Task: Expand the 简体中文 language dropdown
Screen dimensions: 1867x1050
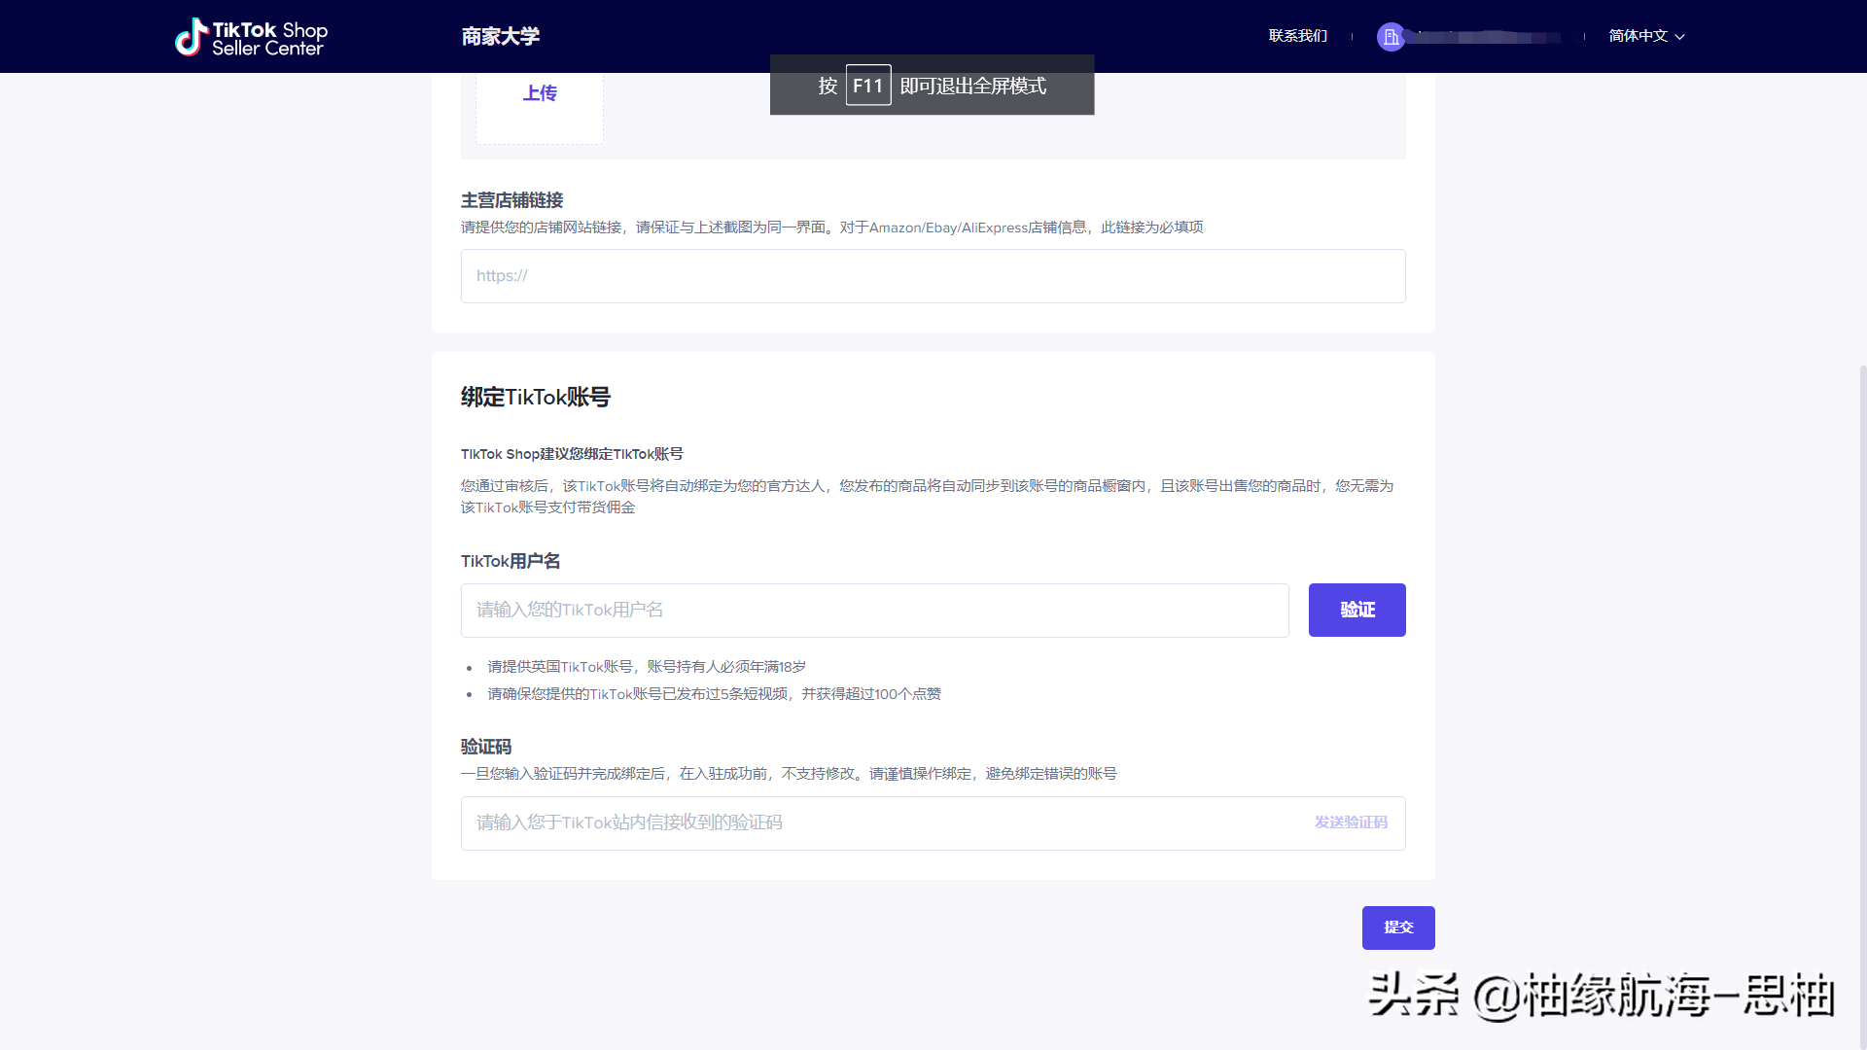Action: pyautogui.click(x=1646, y=36)
